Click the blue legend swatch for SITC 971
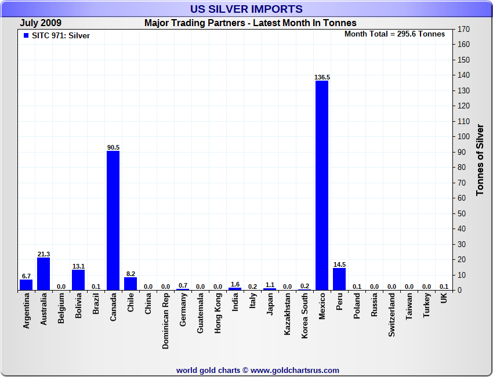 pos(26,36)
